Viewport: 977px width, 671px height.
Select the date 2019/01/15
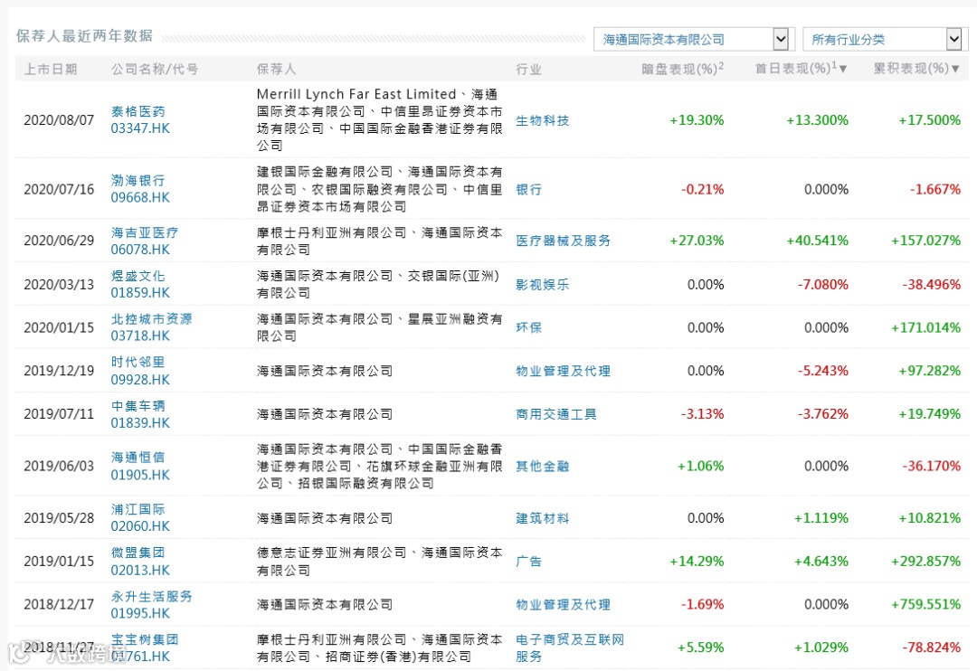tap(59, 562)
